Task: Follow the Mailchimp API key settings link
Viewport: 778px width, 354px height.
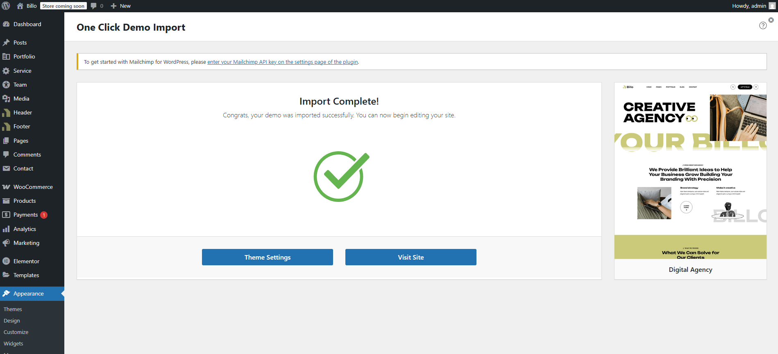Action: point(282,62)
